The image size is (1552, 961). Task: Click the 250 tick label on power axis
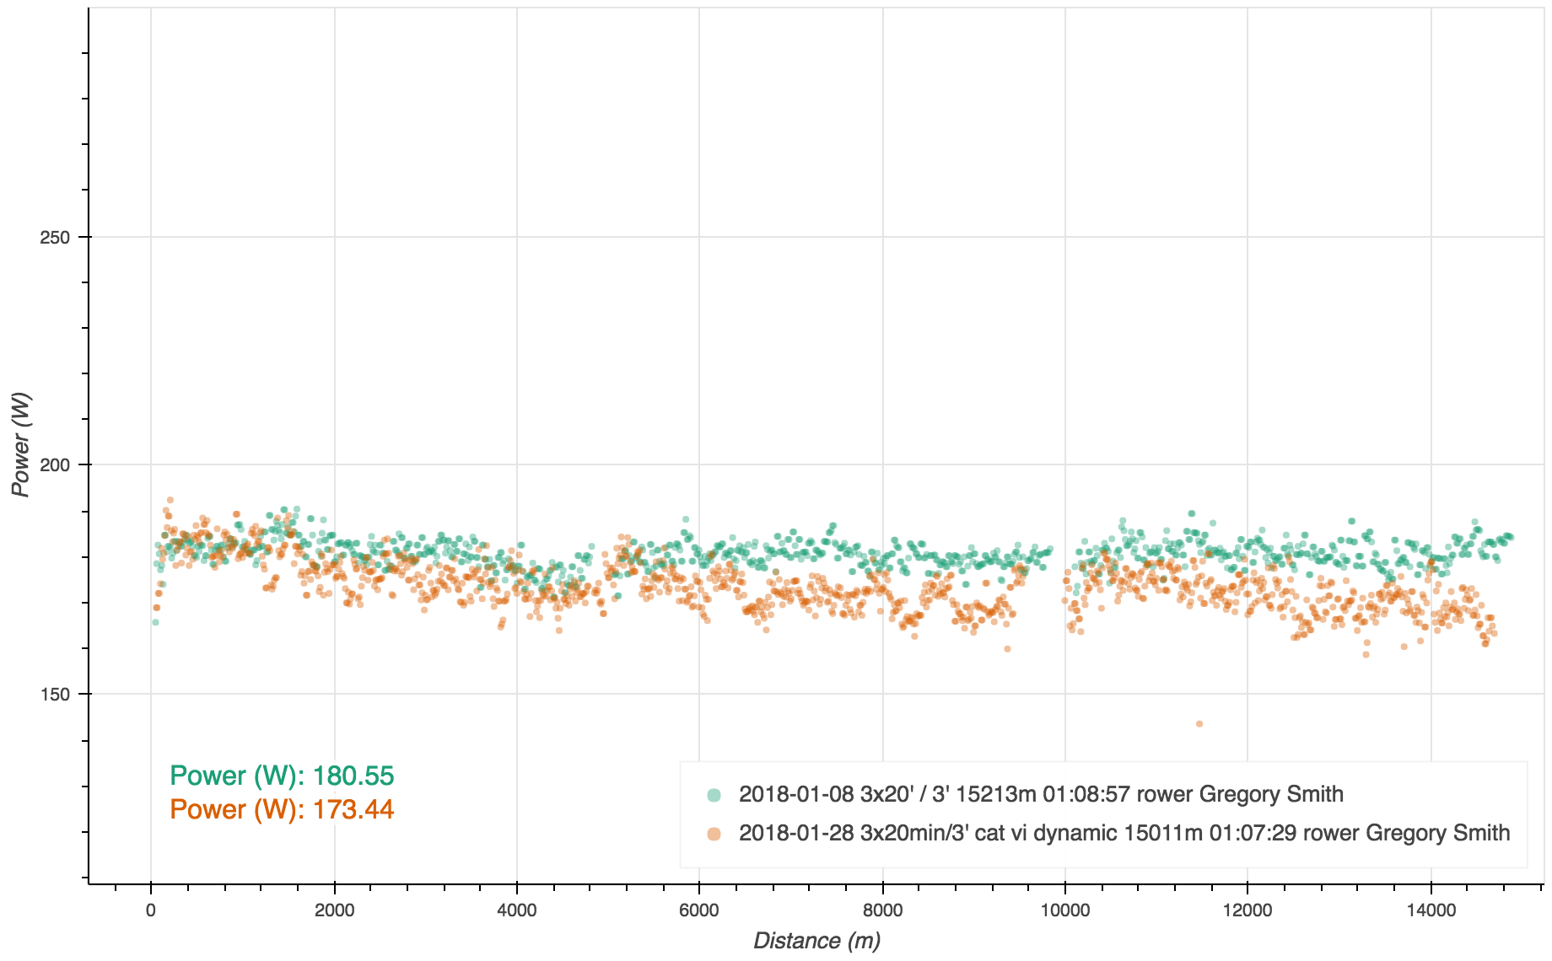55,237
